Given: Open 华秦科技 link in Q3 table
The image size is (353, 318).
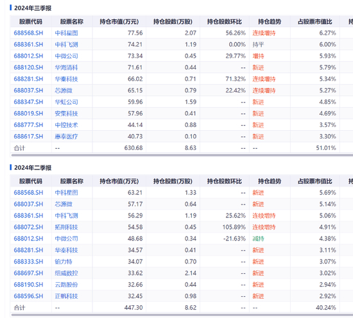Looking at the screenshot, I should pos(66,79).
